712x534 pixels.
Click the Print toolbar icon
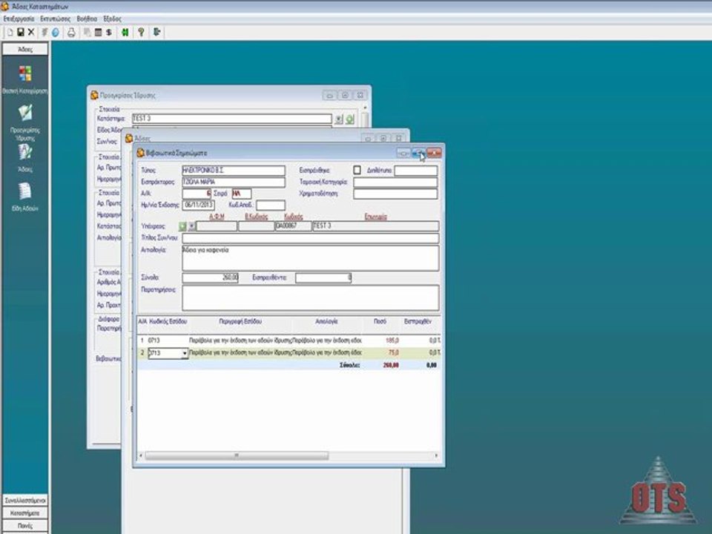pos(71,32)
